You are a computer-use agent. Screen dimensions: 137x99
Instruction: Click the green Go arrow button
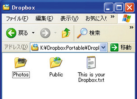pyautogui.click(x=114, y=47)
